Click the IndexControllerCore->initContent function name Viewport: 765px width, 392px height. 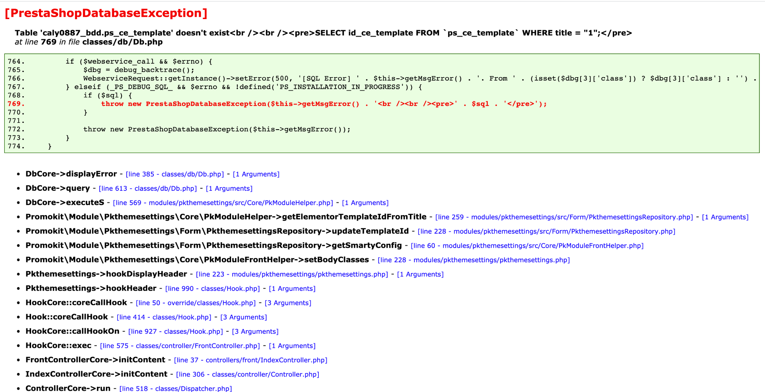point(96,374)
